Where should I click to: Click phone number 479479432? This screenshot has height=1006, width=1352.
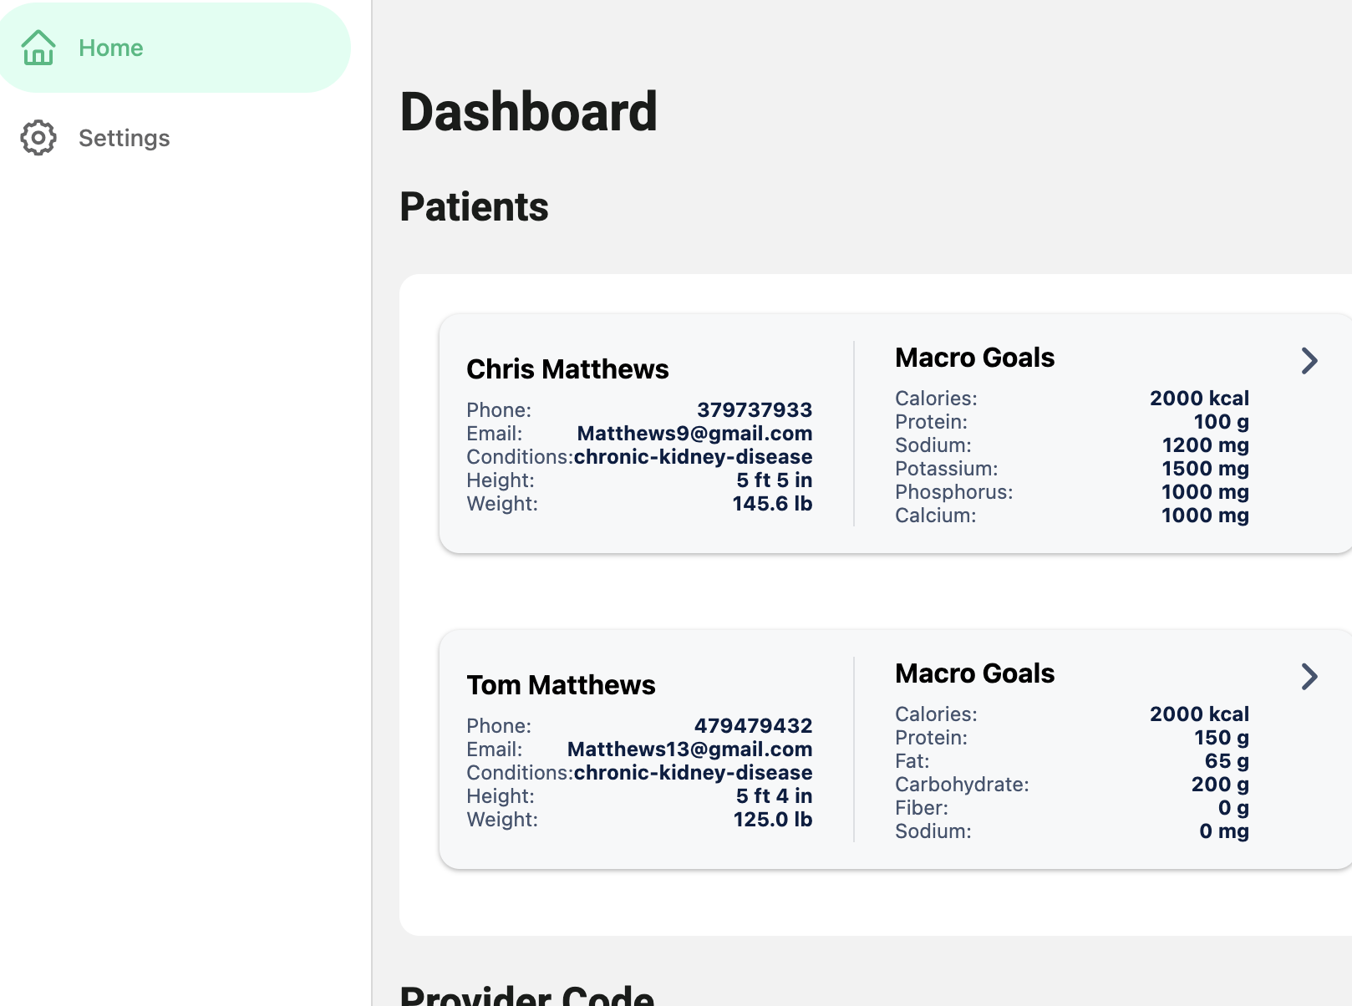coord(753,726)
